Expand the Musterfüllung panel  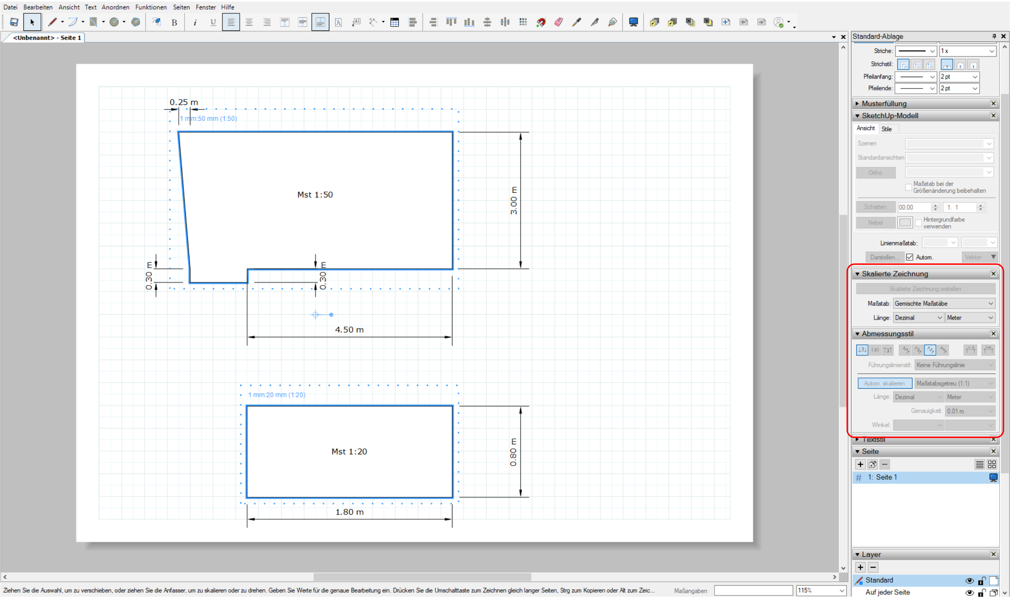(884, 104)
